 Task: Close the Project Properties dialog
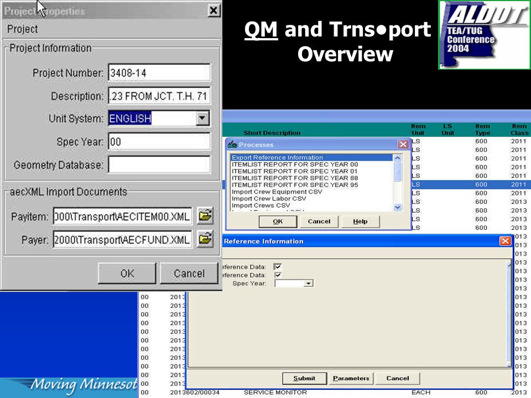point(214,11)
